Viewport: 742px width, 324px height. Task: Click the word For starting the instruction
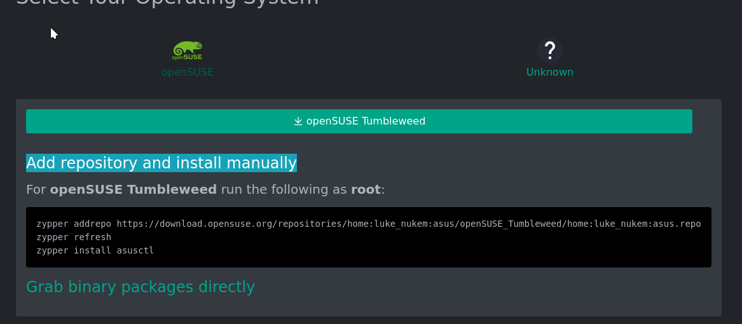tap(36, 189)
